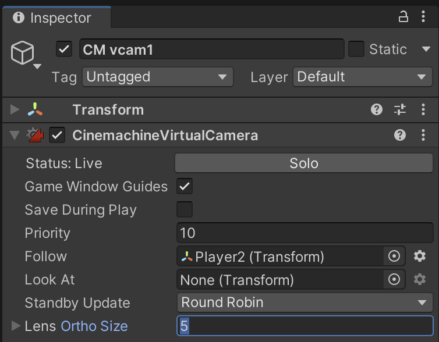439x342 pixels.
Task: Open Standby Update Round Robin dropdown
Action: coord(305,302)
